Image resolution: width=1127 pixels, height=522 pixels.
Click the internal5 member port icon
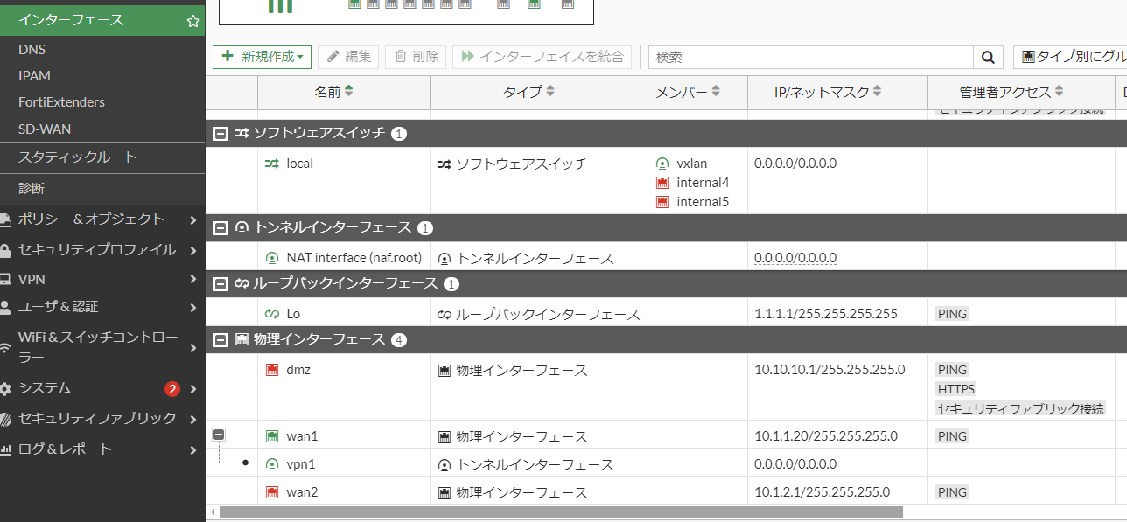point(662,202)
